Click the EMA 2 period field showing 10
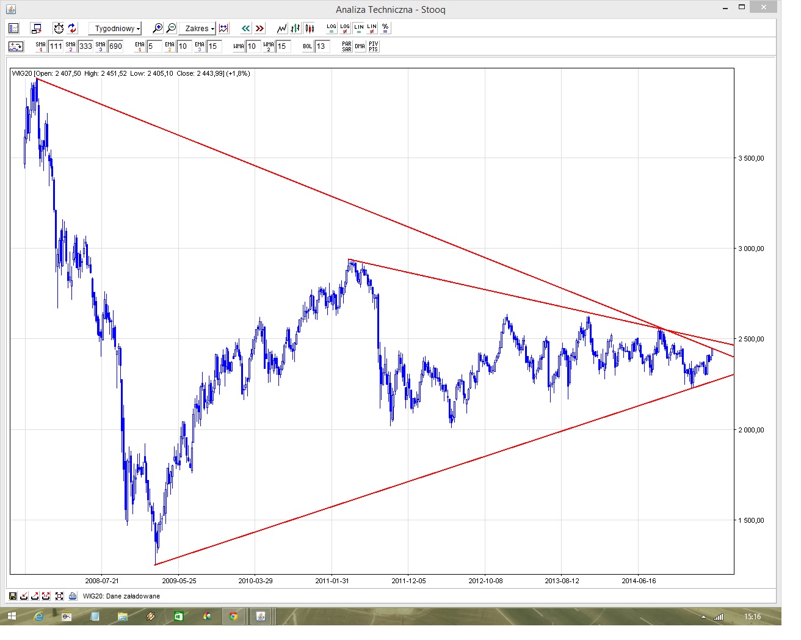 click(184, 46)
